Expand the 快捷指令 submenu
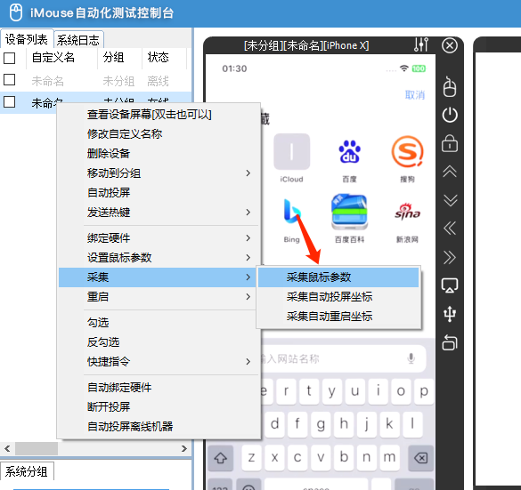 (x=159, y=362)
